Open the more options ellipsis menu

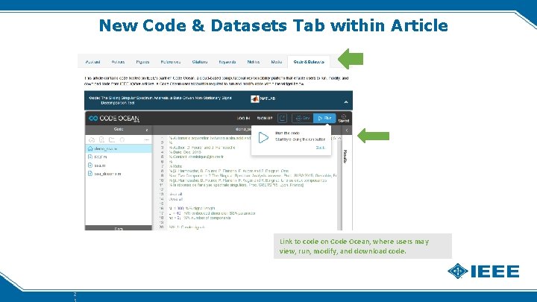click(147, 139)
